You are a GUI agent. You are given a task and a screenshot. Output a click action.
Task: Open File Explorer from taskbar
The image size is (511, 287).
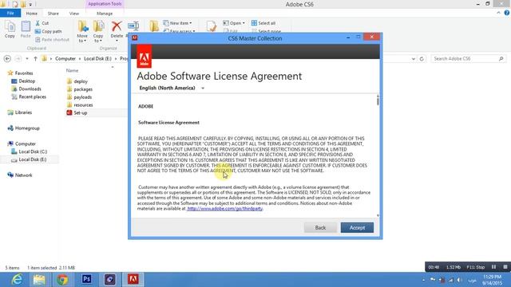39,280
